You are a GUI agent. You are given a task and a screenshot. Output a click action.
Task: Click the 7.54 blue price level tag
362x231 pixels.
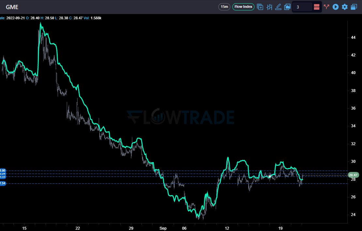[x=3, y=183]
